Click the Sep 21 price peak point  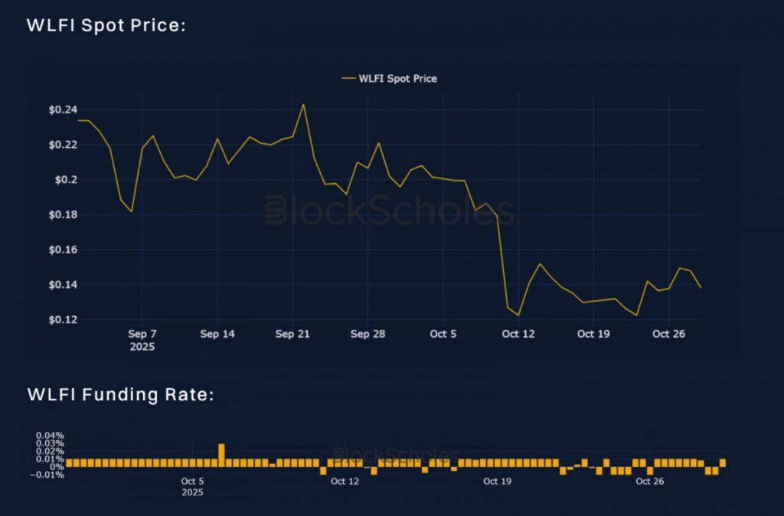(x=304, y=105)
